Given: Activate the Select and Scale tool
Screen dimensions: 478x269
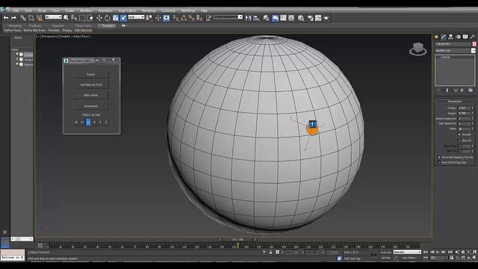Looking at the screenshot, I should (115, 18).
